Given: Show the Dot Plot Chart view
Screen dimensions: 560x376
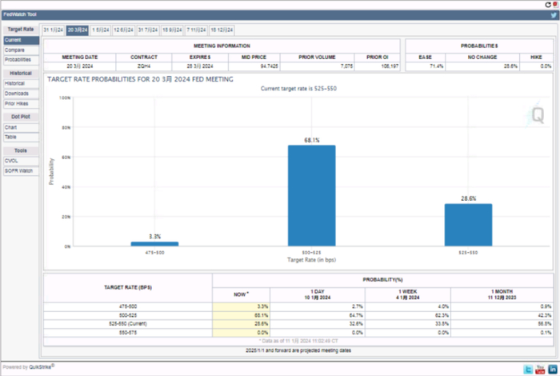Looking at the screenshot, I should tap(11, 127).
